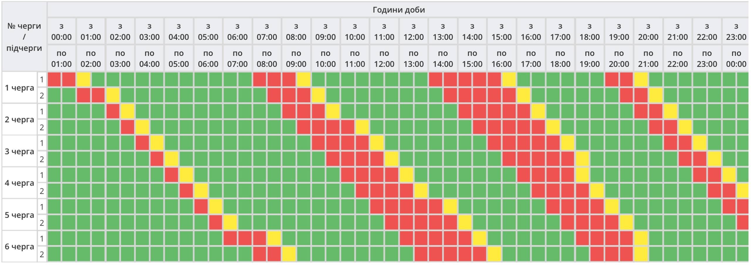Image resolution: width=751 pixels, height=267 pixels.
Task: Select the "з 00:00" column header
Action: (61, 32)
